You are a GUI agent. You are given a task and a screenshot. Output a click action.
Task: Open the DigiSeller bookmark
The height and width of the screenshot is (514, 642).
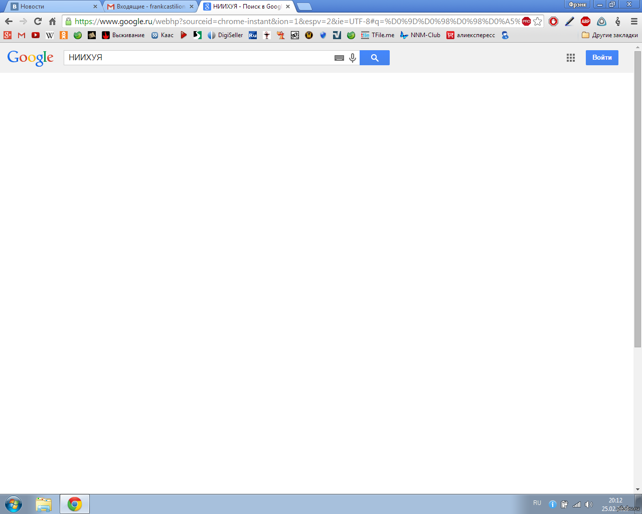coord(225,35)
